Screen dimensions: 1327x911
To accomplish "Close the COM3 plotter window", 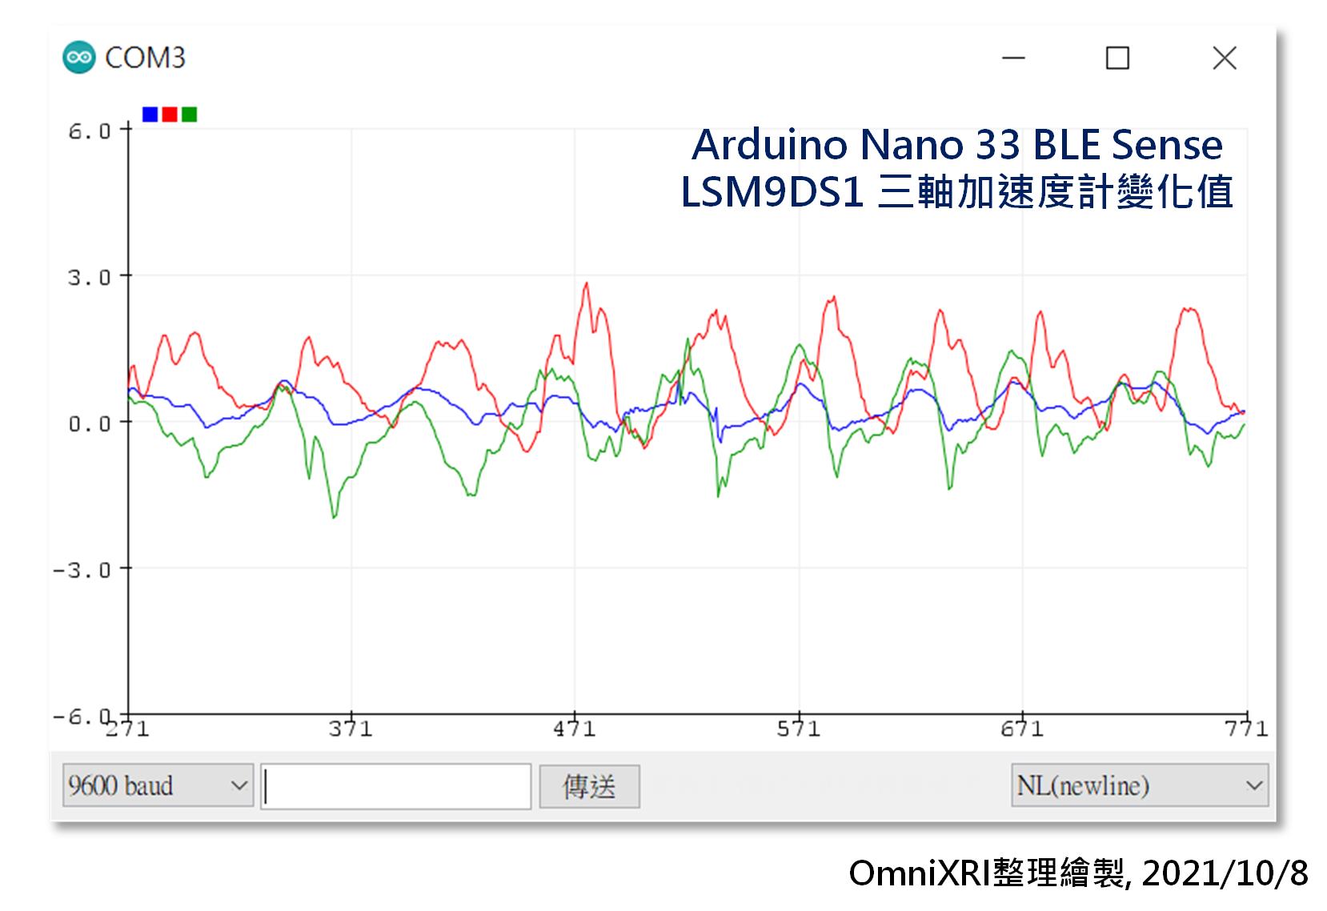I will coord(1225,58).
